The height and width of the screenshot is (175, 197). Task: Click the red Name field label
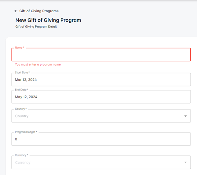[x=19, y=48]
